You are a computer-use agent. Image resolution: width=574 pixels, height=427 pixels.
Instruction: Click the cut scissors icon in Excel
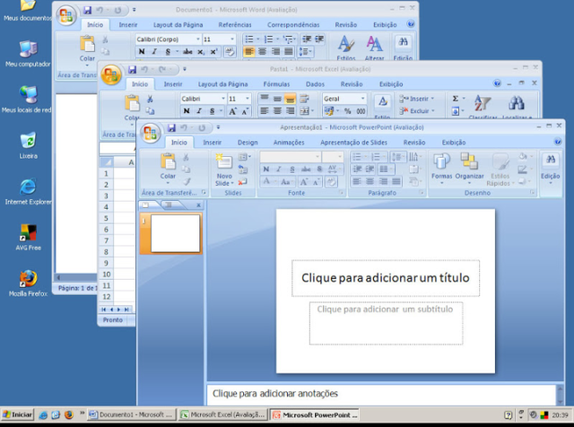150,99
